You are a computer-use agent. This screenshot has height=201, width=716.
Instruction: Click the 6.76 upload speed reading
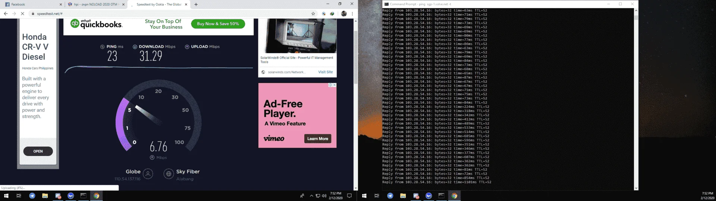coord(158,146)
